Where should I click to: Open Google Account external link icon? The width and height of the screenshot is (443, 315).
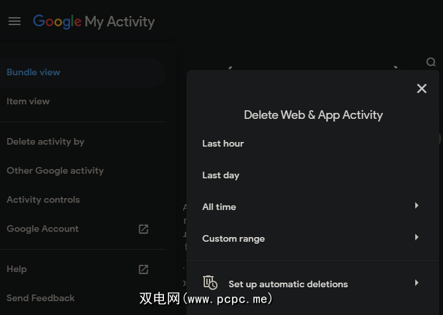click(143, 229)
